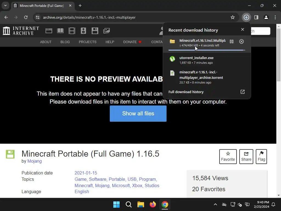
Task: Open the Minecraft topic link
Action: coord(84,185)
